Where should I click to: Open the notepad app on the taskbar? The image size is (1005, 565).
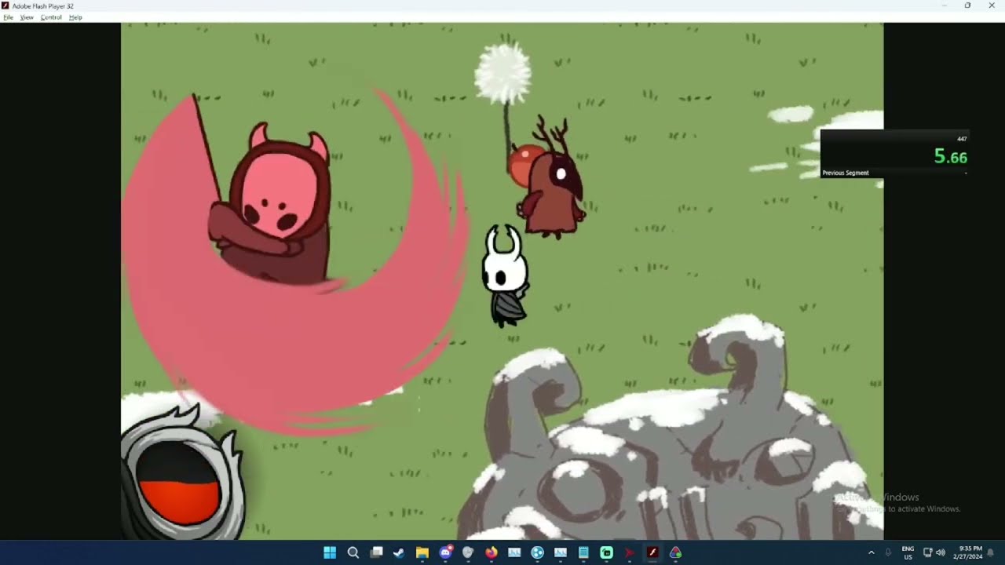pyautogui.click(x=583, y=552)
